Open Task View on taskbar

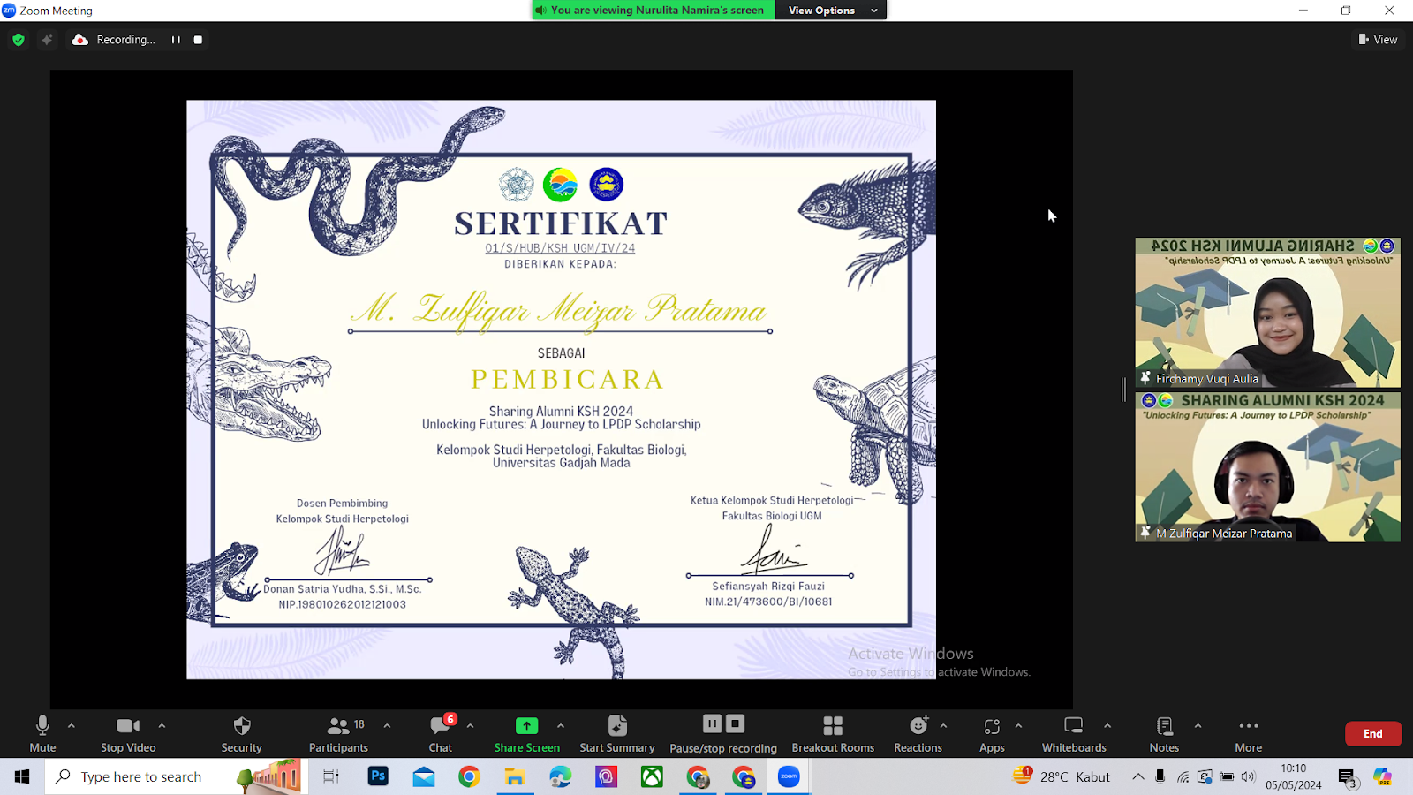tap(331, 776)
